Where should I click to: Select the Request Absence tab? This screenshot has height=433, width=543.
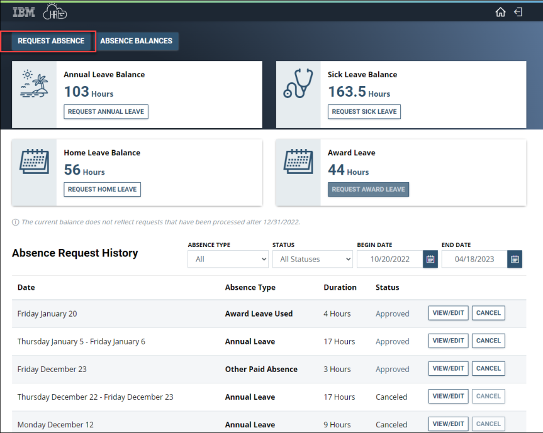pyautogui.click(x=51, y=41)
